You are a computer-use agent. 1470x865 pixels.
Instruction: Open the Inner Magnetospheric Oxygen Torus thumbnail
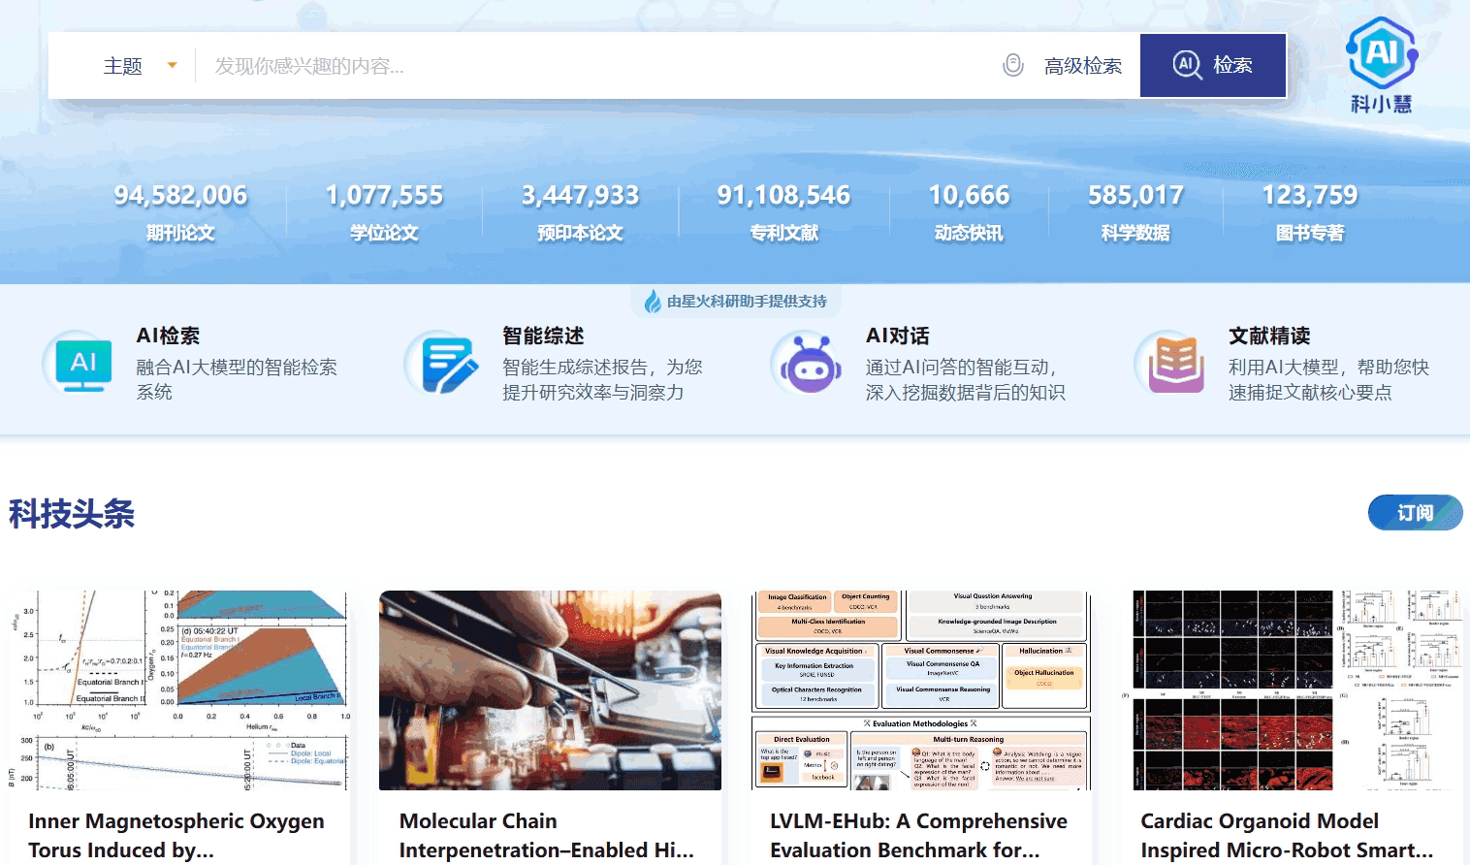coord(178,689)
